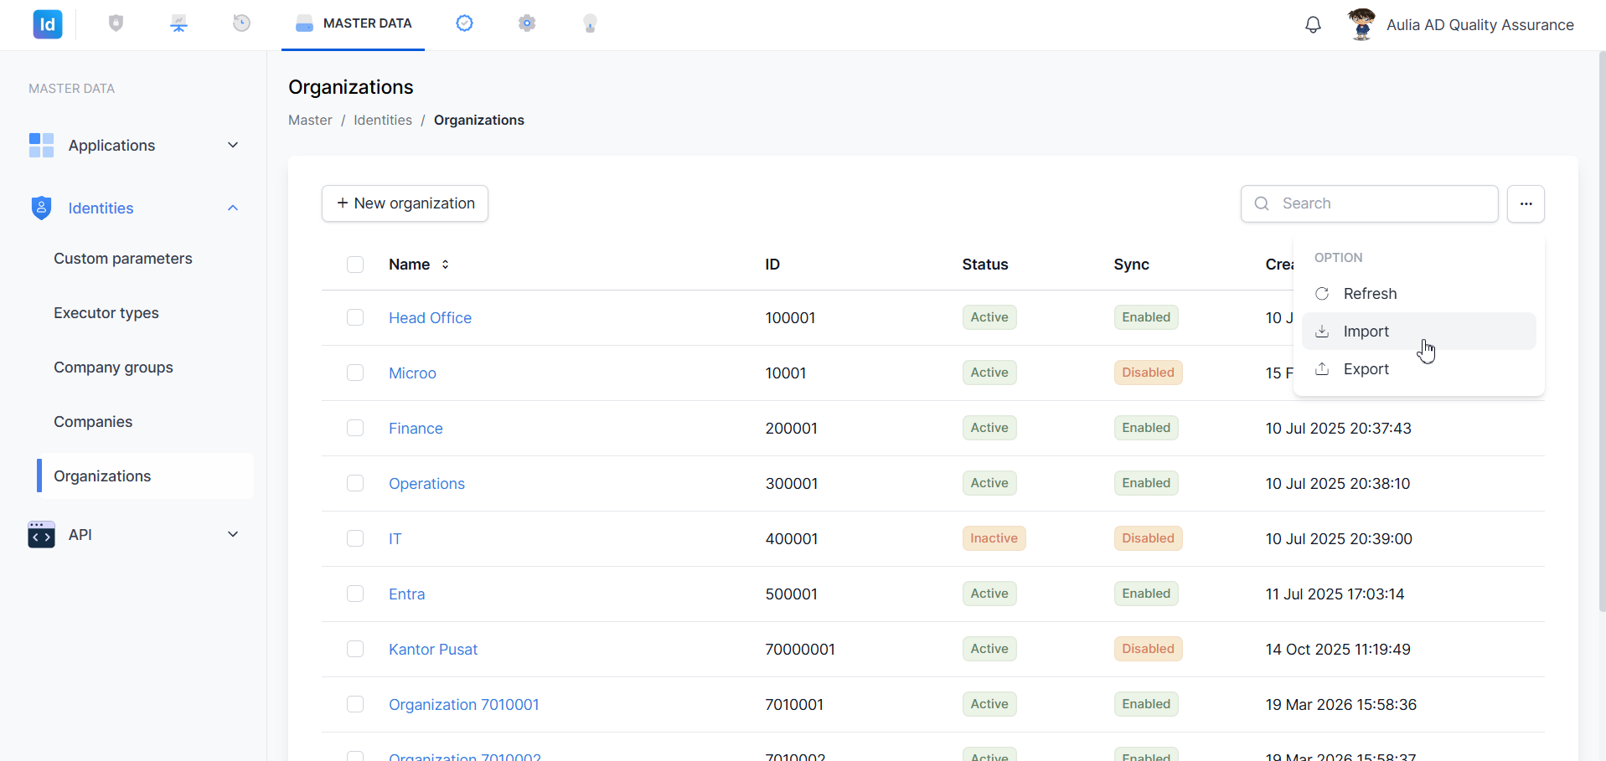
Task: Click the Sync column header
Action: click(x=1131, y=265)
